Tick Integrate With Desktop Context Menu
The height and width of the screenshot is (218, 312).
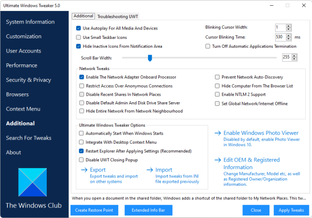[x=81, y=142]
